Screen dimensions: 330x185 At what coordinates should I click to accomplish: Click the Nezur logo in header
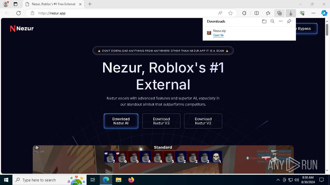22,29
